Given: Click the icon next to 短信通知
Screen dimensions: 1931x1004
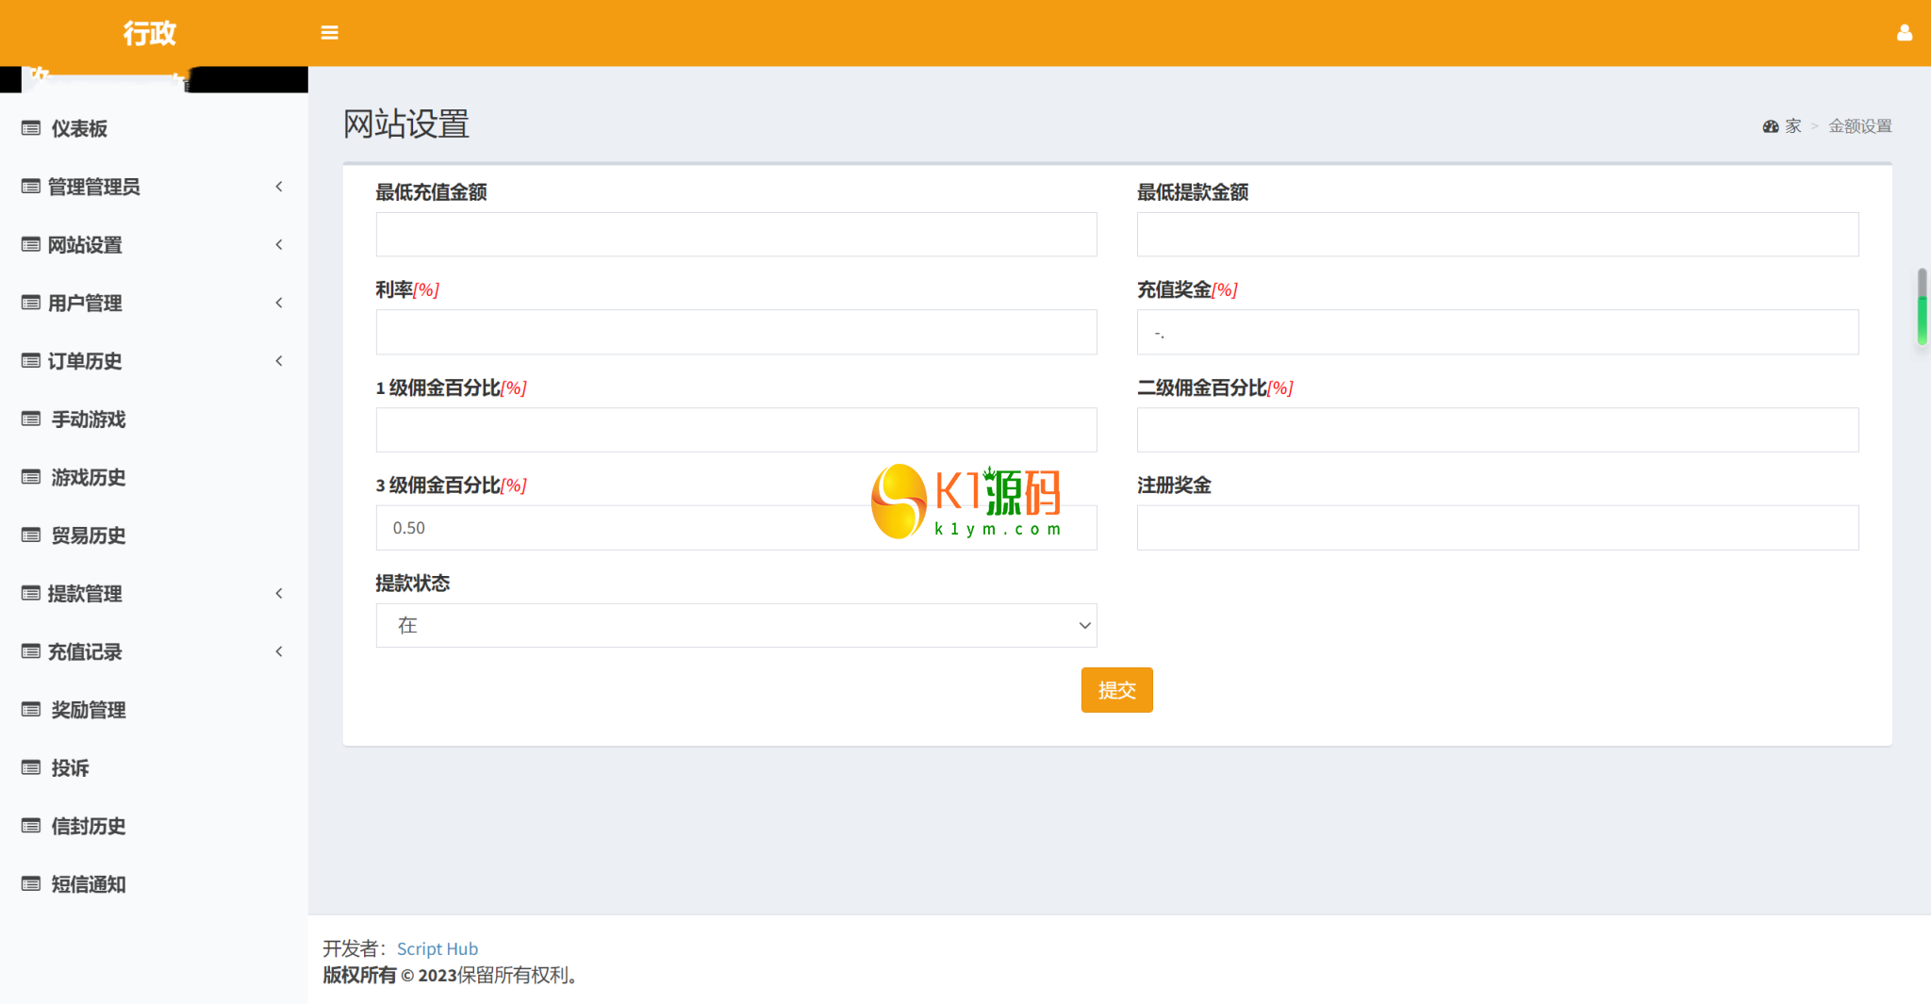Looking at the screenshot, I should tap(31, 884).
